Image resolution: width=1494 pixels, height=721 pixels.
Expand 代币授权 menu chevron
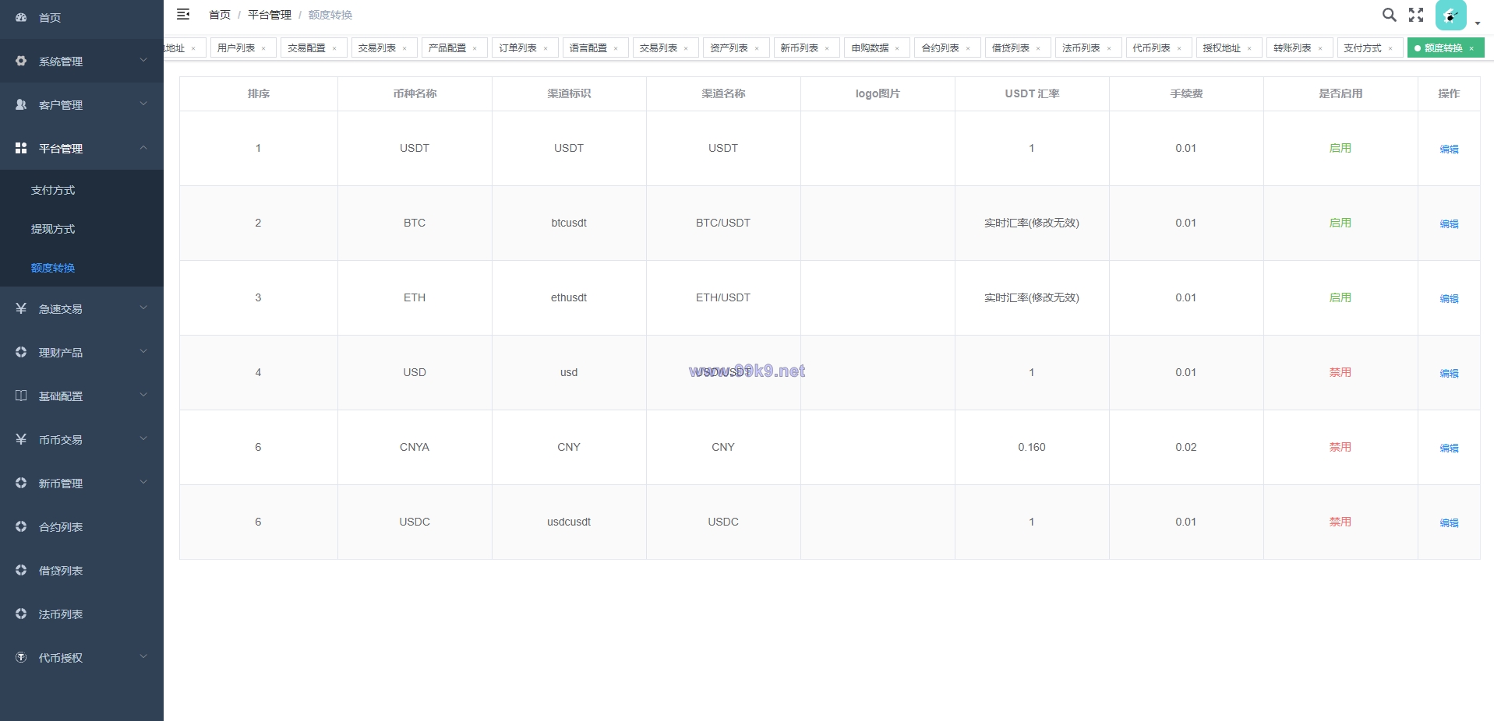(x=143, y=656)
